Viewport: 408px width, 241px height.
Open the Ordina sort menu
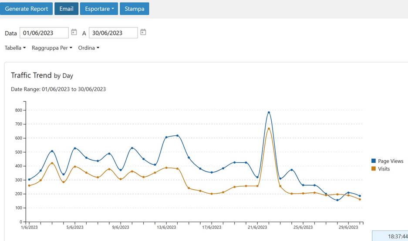click(88, 48)
